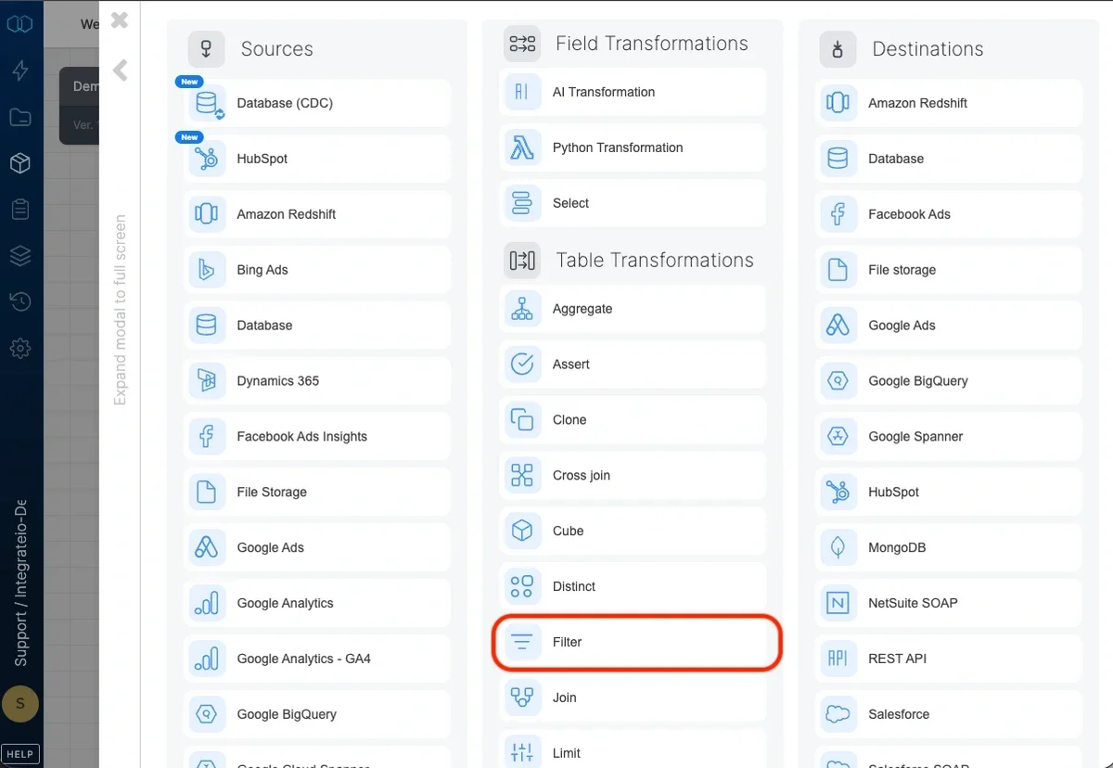The width and height of the screenshot is (1113, 768).
Task: Choose Amazon Redshift source
Action: tap(317, 214)
